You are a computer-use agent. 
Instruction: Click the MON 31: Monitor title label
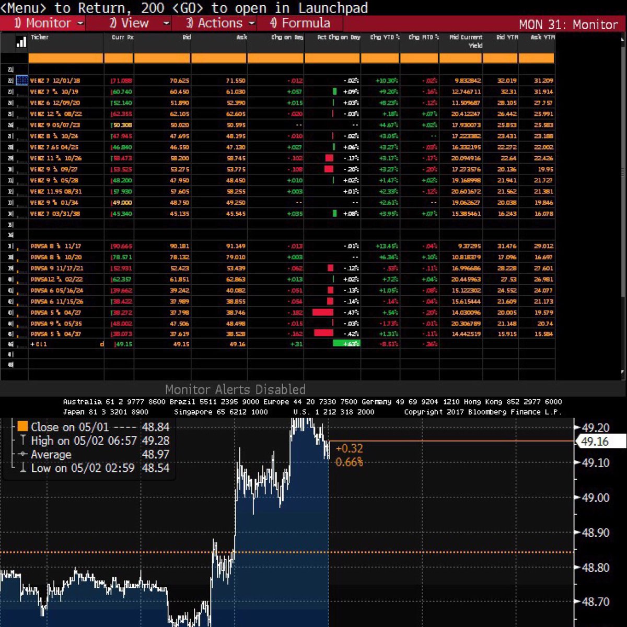tap(568, 25)
